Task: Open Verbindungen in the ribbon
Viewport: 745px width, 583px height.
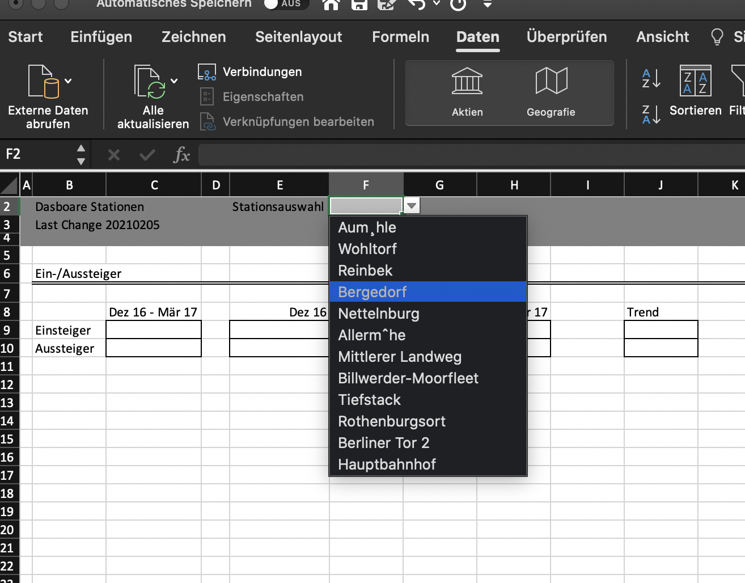Action: [x=261, y=72]
